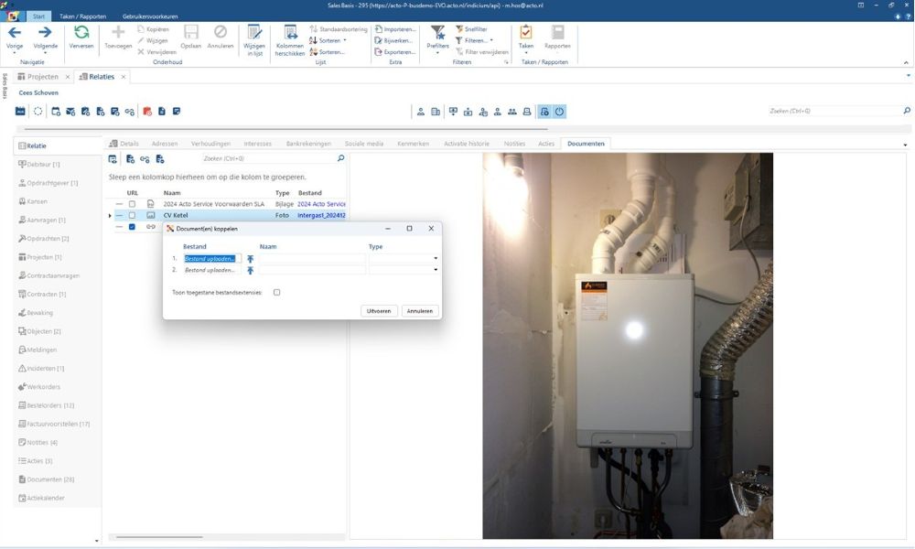Uncheck the checked checkbox in the third document row
915x549 pixels.
point(132,226)
